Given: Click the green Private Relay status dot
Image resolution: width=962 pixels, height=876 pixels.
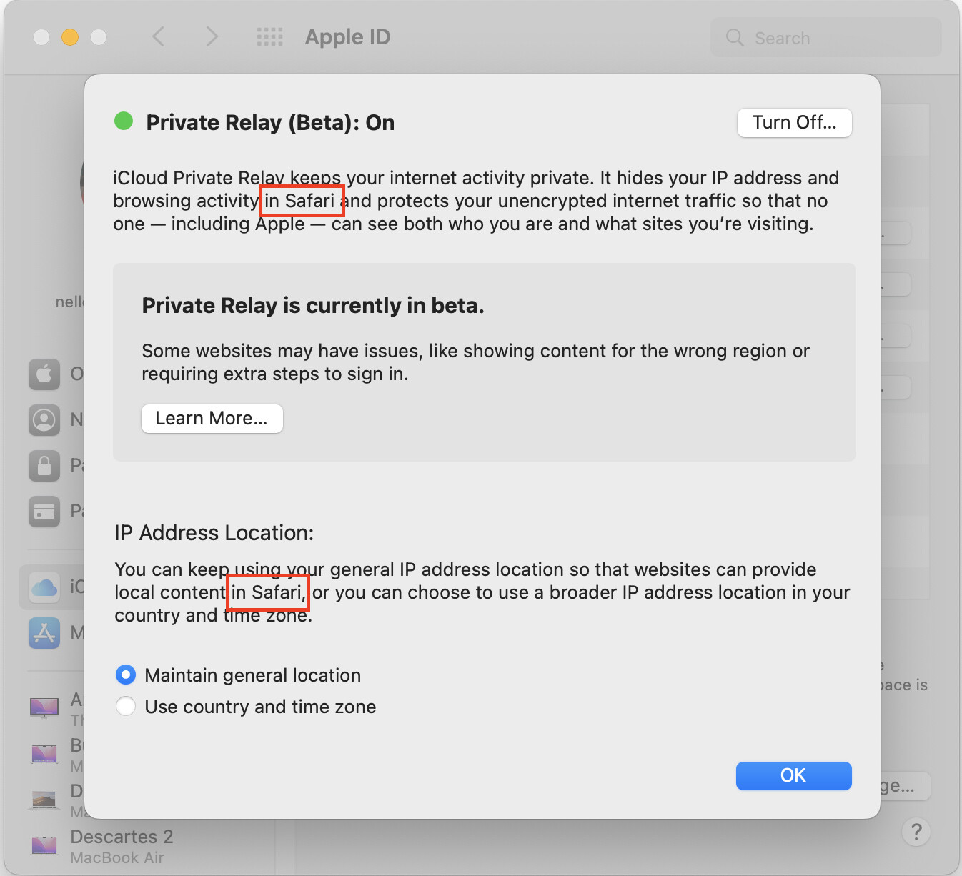Looking at the screenshot, I should (124, 121).
